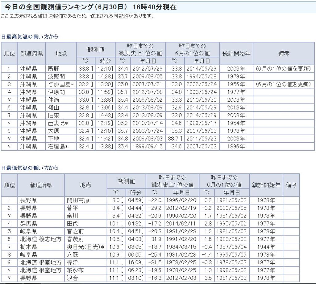Click the 伊原間 station link
Screen dimensions: 316x284
pos(56,92)
